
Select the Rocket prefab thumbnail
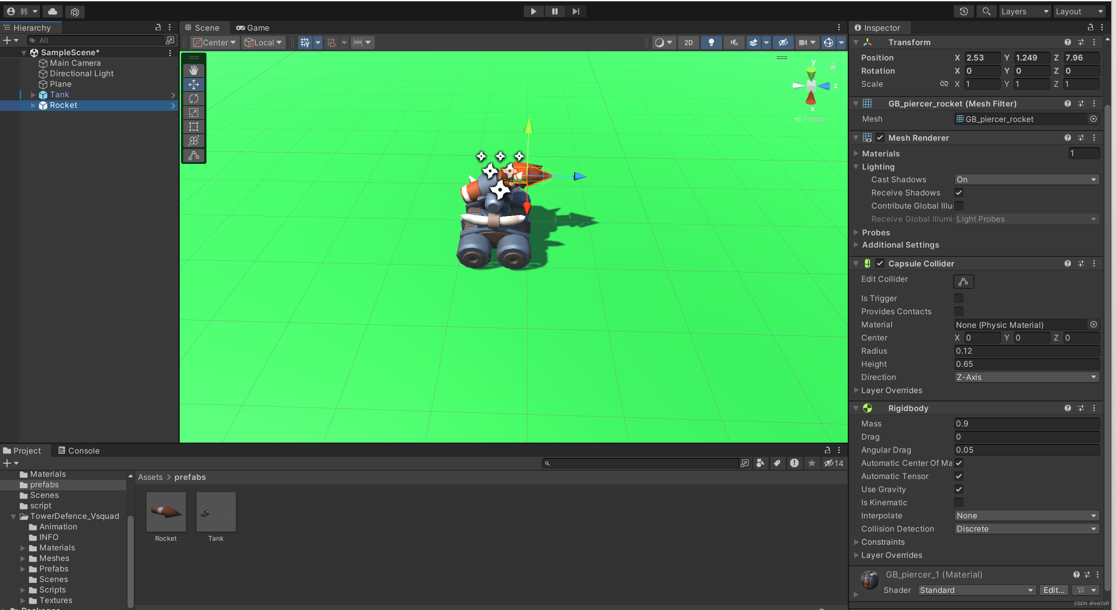pyautogui.click(x=166, y=512)
